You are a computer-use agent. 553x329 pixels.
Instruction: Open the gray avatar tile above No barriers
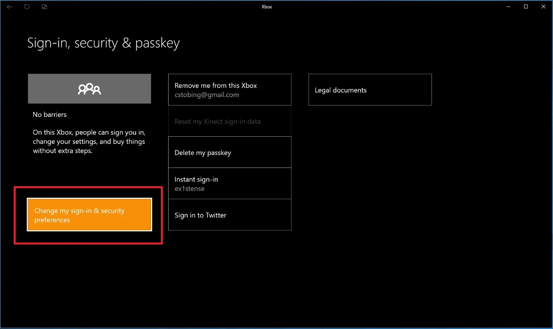[89, 88]
